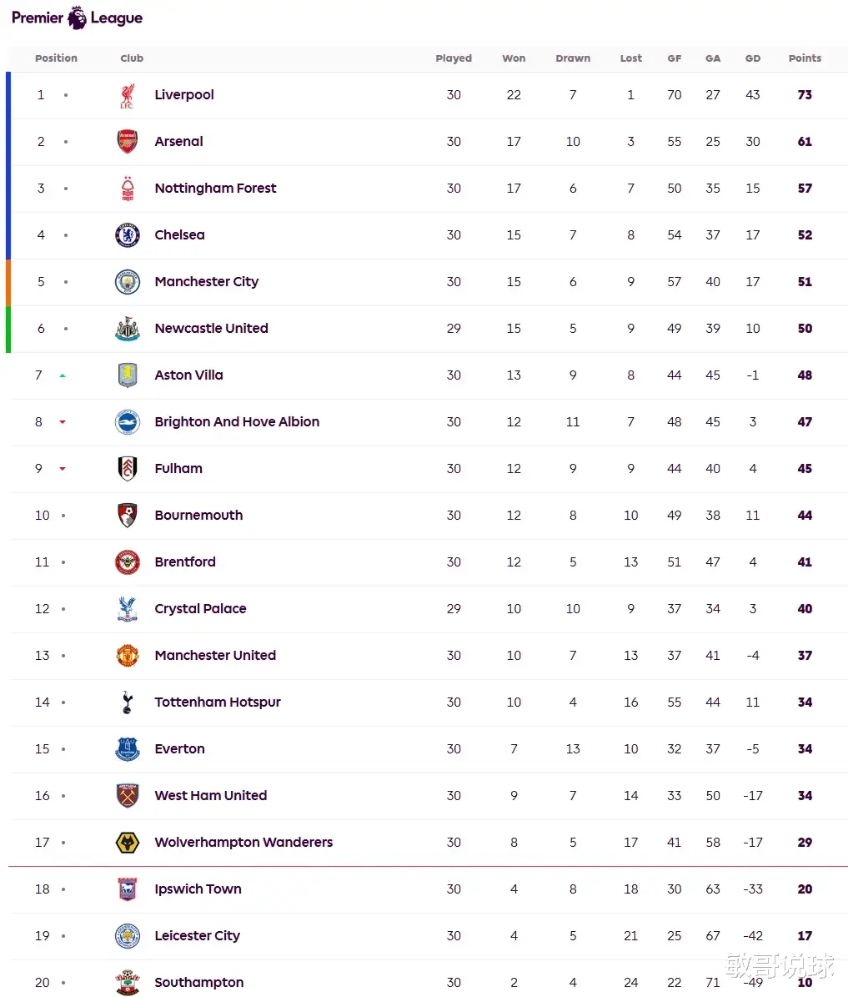Click the Chelsea club badge

127,235
